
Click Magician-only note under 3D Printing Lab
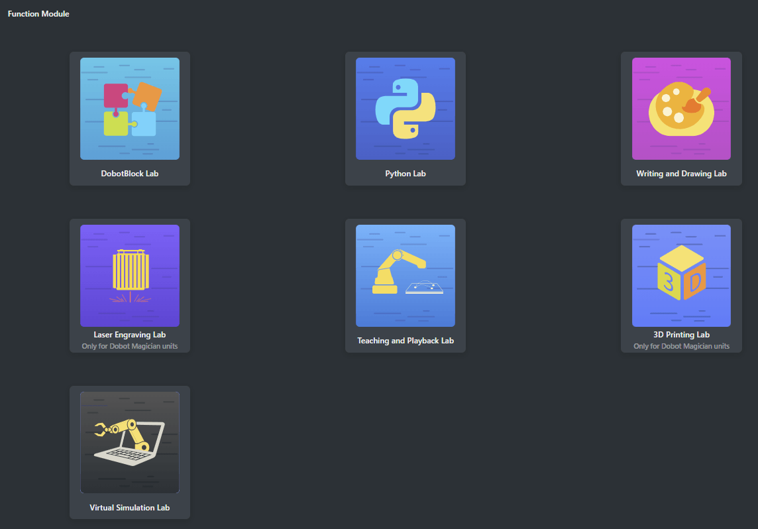click(681, 346)
